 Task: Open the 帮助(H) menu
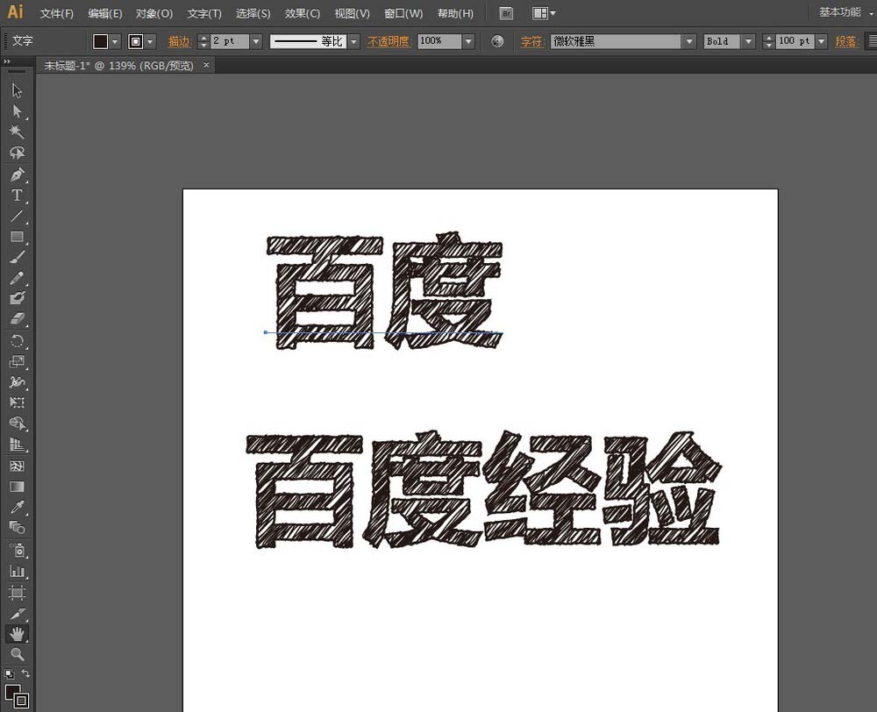(455, 13)
